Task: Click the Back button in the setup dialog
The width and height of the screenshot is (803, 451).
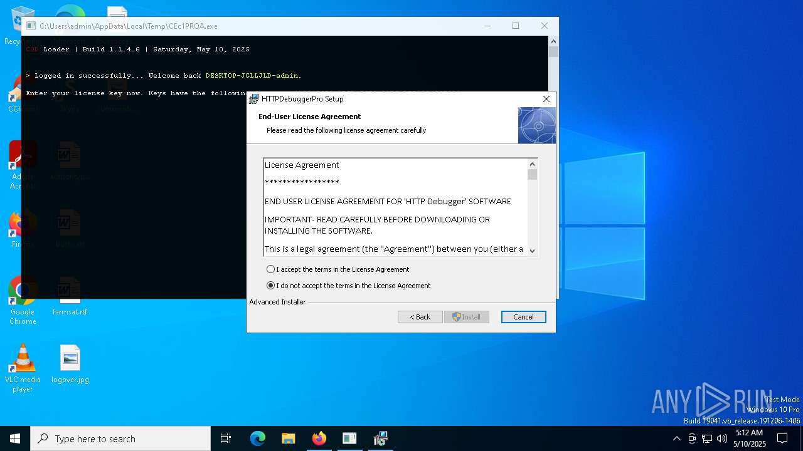Action: 420,317
